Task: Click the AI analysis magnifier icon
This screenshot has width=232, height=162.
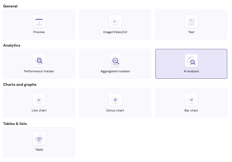Action: click(191, 61)
